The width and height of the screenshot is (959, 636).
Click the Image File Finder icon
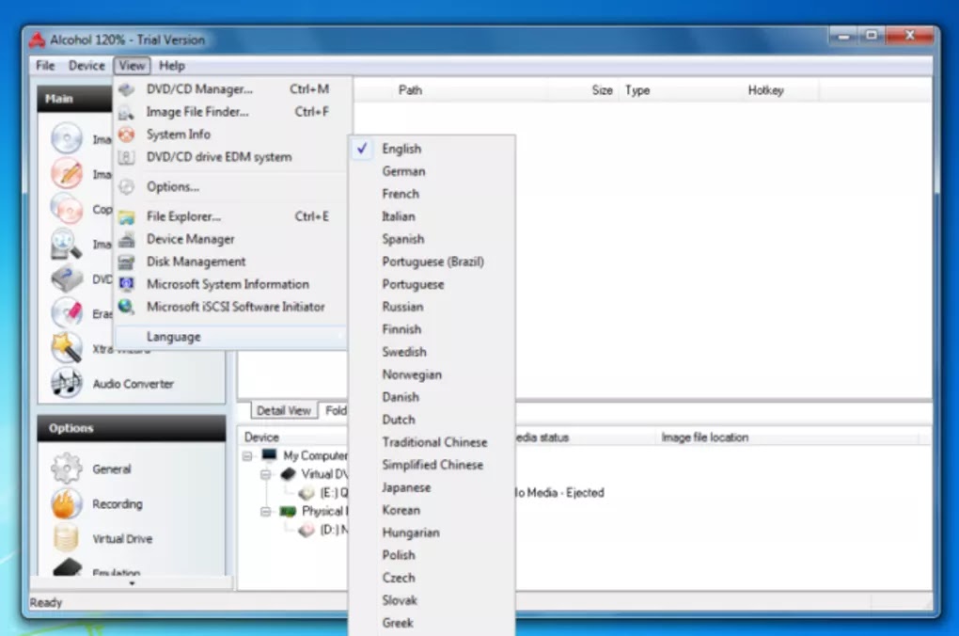126,113
